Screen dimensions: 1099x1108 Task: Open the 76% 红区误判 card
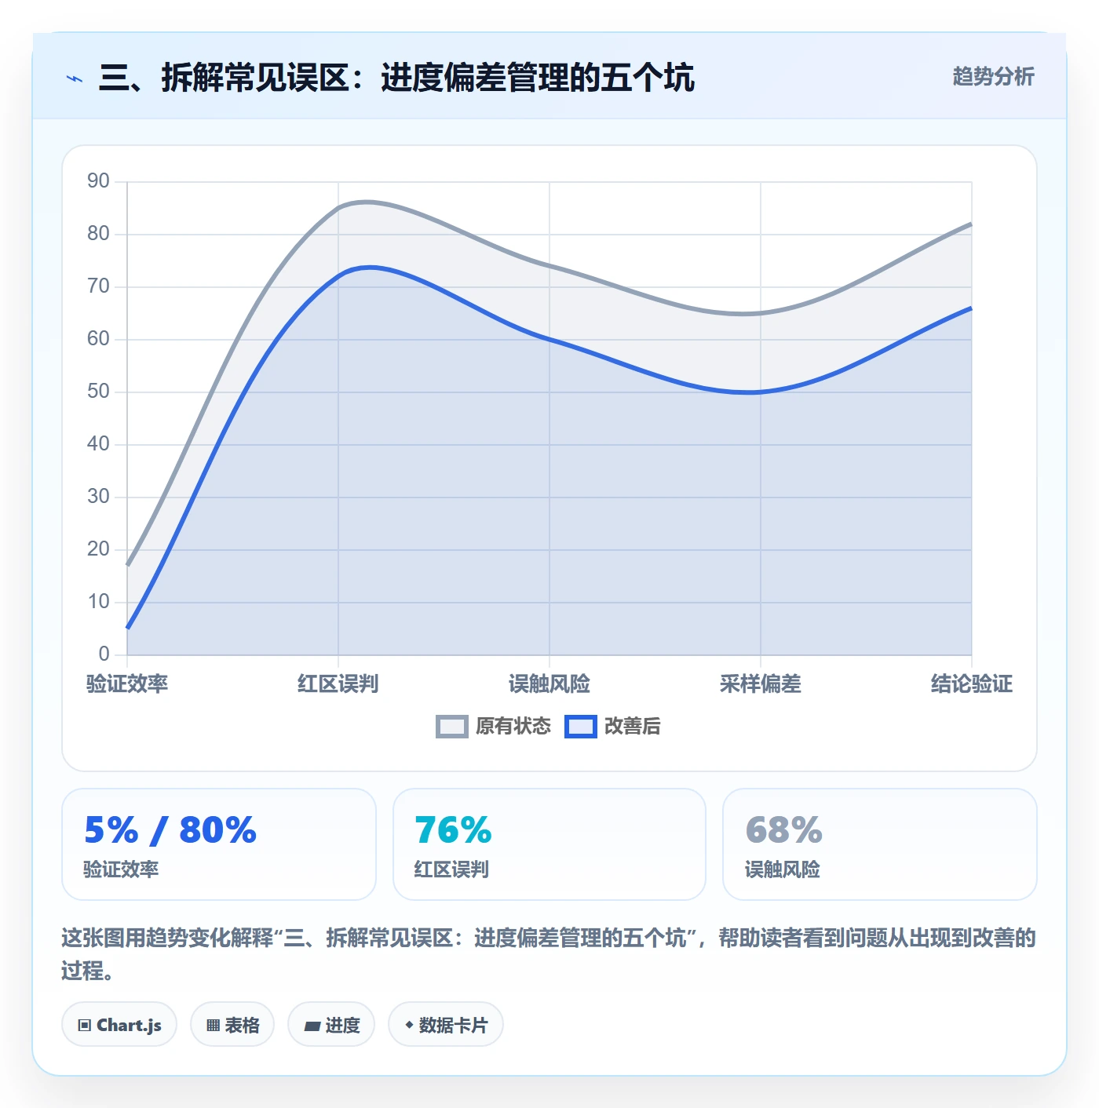pyautogui.click(x=549, y=844)
